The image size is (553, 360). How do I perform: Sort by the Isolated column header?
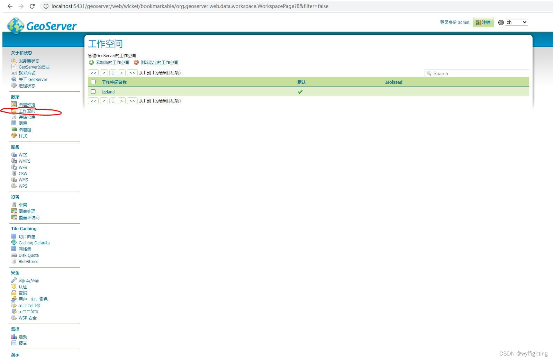394,82
